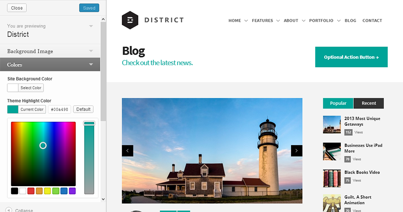Open the Black Books Video thumbnail
The height and width of the screenshot is (212, 403).
(332, 178)
